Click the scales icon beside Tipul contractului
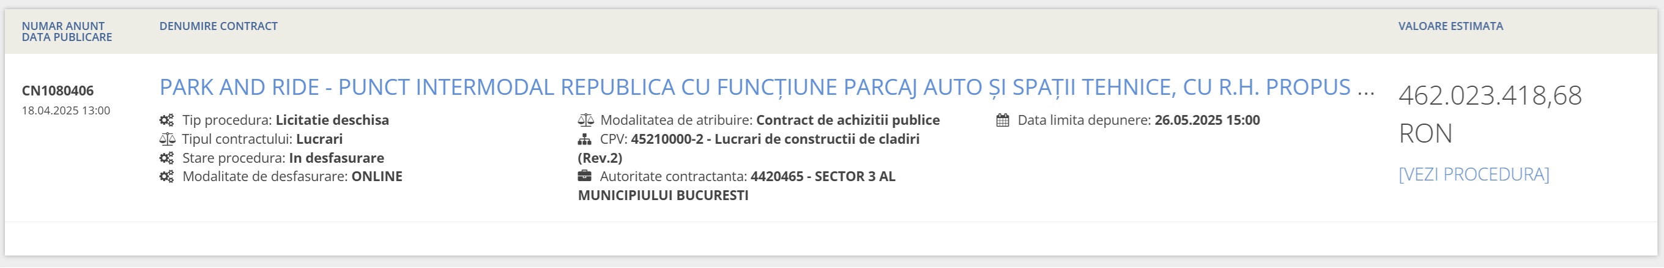This screenshot has width=1664, height=268. tap(166, 139)
